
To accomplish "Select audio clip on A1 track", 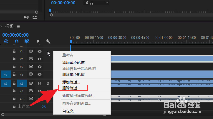I will (162, 83).
